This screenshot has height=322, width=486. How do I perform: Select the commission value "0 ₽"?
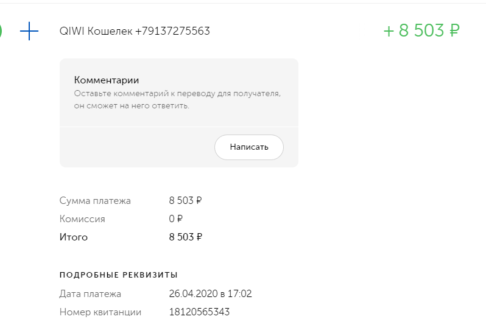[175, 219]
